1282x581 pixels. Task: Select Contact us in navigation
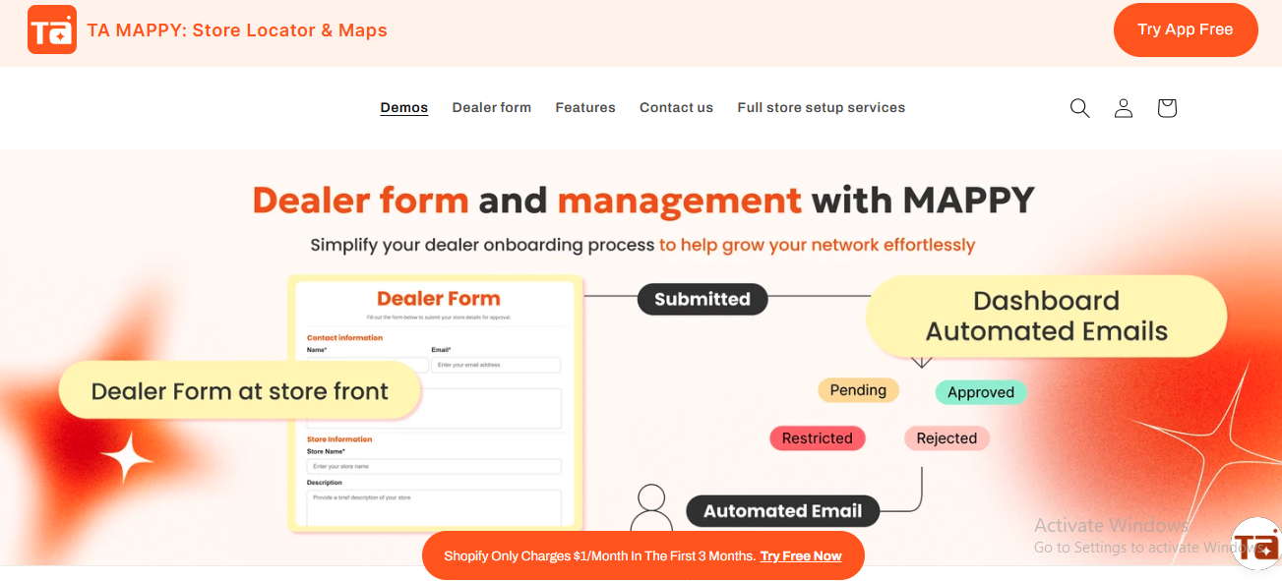coord(676,108)
